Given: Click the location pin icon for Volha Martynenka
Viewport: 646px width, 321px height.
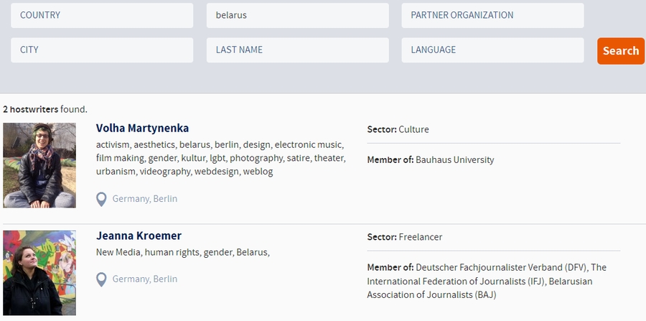Looking at the screenshot, I should (x=101, y=200).
